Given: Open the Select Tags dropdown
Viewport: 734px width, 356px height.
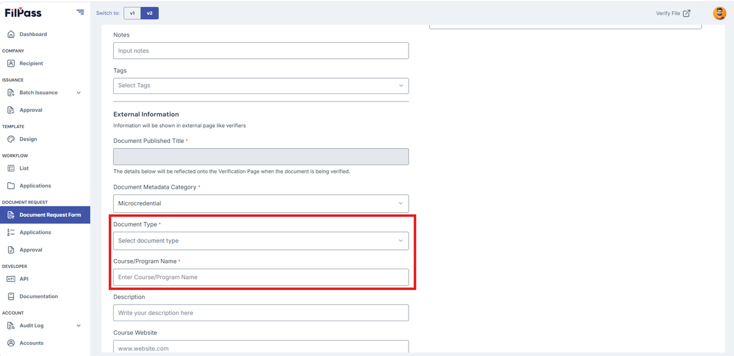Looking at the screenshot, I should pos(261,85).
